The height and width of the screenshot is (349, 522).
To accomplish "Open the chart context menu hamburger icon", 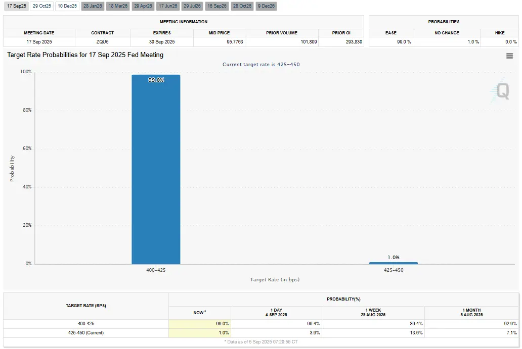I will coord(509,56).
